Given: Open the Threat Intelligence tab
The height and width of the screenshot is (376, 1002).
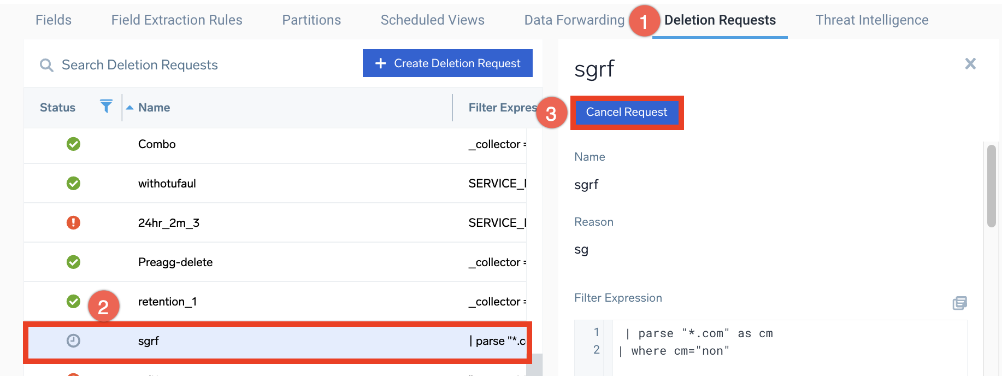Looking at the screenshot, I should (x=871, y=20).
